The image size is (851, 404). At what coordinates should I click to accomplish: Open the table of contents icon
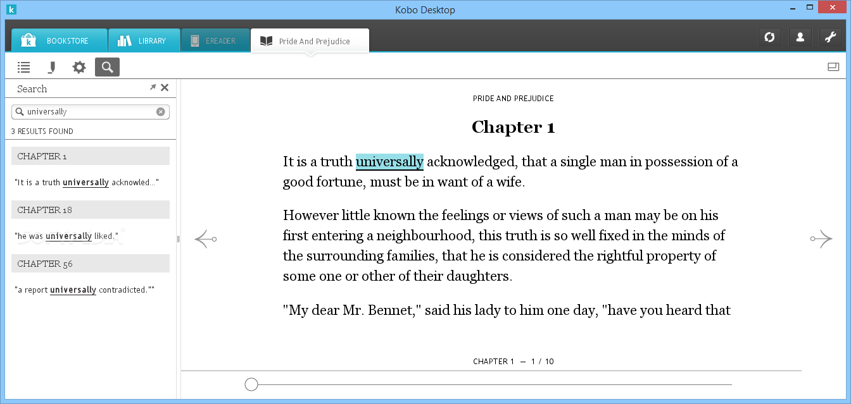click(23, 67)
